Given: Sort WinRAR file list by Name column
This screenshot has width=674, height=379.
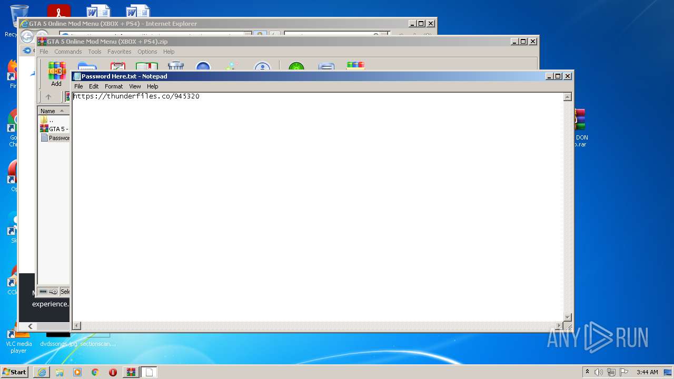Looking at the screenshot, I should (x=53, y=111).
